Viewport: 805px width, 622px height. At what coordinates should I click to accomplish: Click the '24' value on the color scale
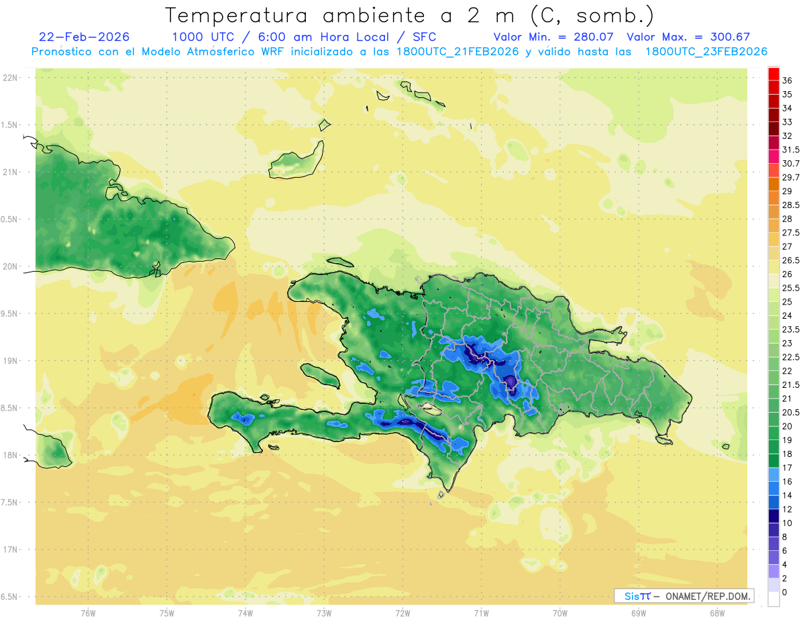click(x=788, y=316)
